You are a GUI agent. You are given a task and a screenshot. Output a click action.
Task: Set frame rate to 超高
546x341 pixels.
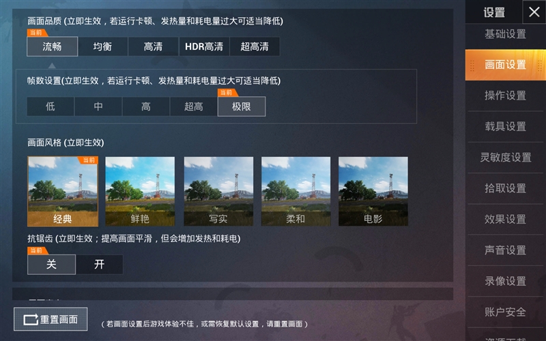point(194,106)
